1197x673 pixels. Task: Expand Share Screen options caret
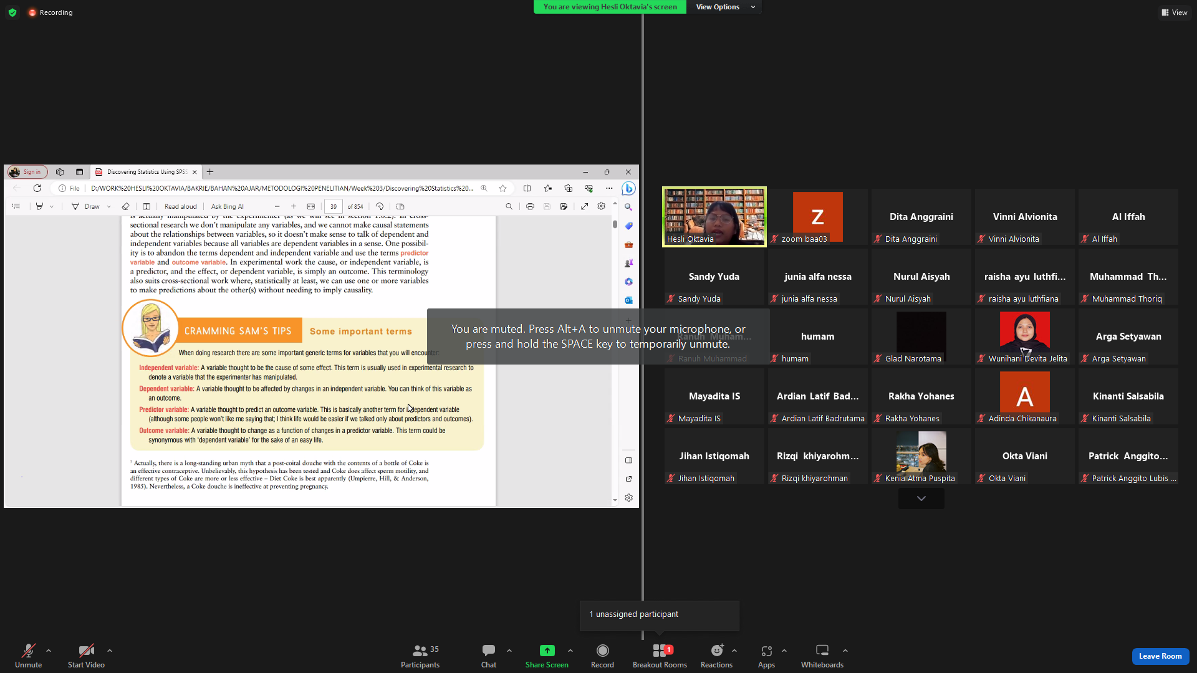570,651
